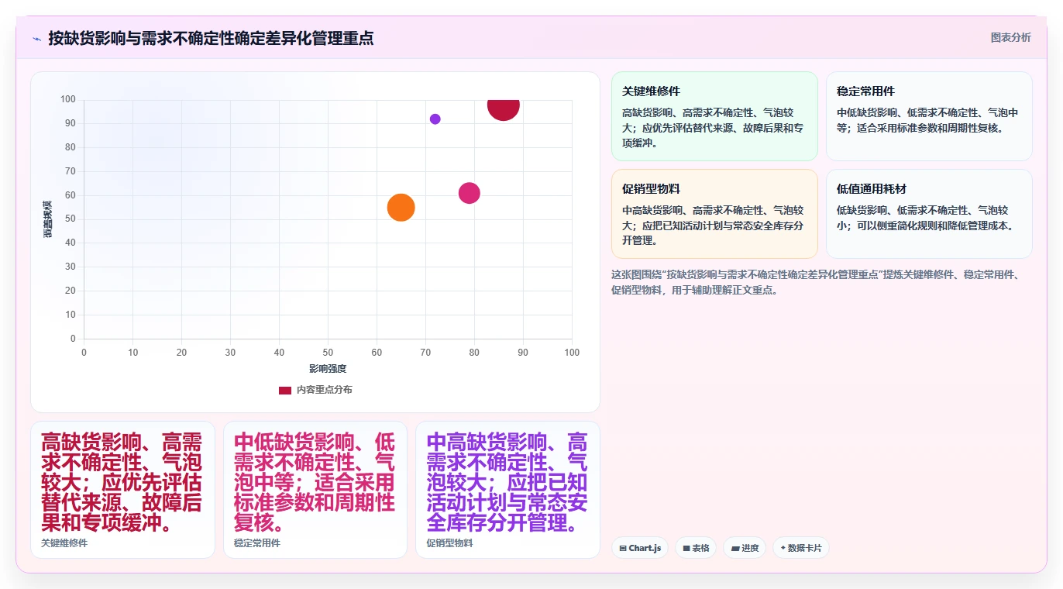Click the 关键维修件 caption under red text
This screenshot has width=1063, height=589.
coord(64,543)
